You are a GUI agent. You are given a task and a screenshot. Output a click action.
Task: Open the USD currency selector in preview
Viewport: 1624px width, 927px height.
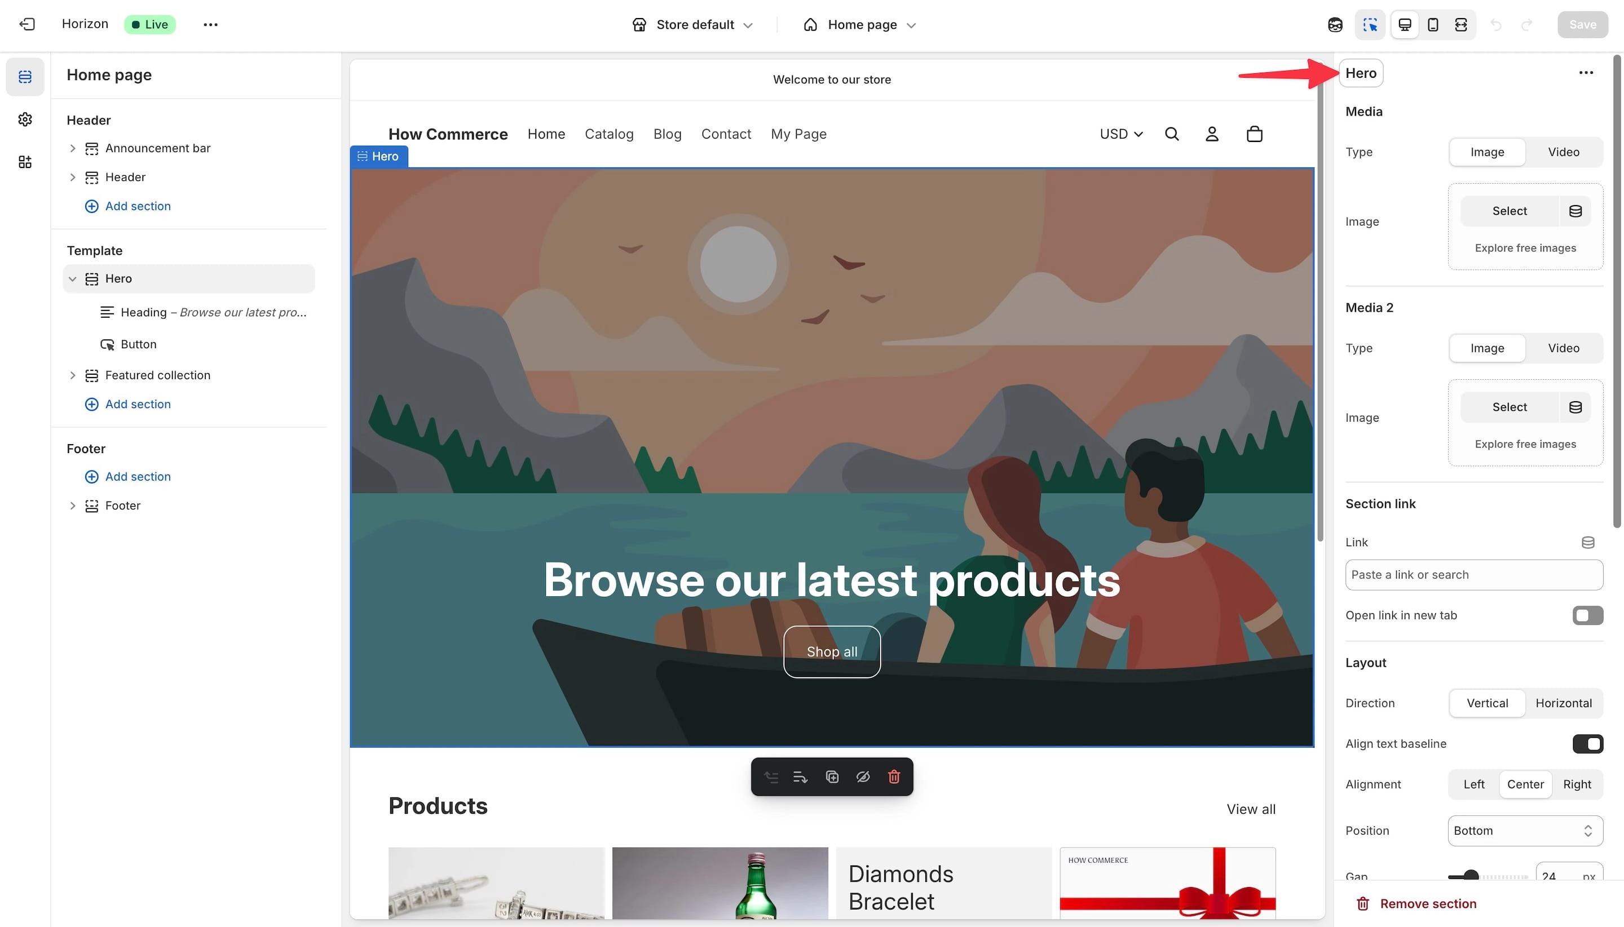coord(1122,134)
